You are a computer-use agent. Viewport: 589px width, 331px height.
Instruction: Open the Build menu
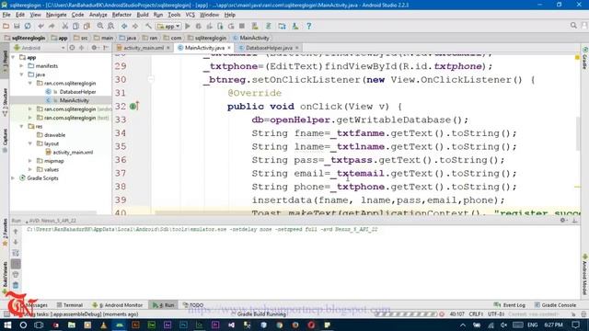143,15
